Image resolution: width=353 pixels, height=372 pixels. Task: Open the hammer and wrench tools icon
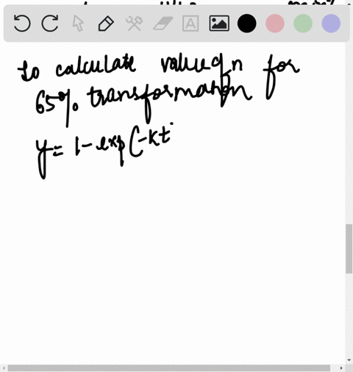(134, 24)
